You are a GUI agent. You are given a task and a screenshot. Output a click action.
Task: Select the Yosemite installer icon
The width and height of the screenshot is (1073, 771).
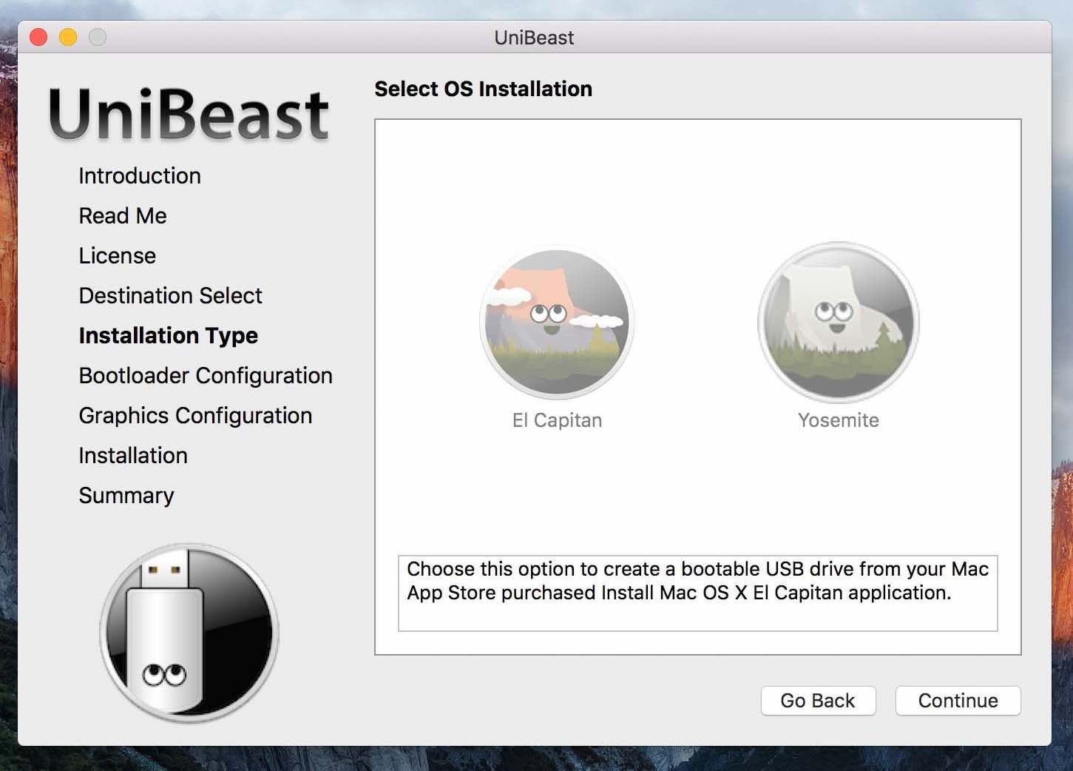click(x=838, y=323)
